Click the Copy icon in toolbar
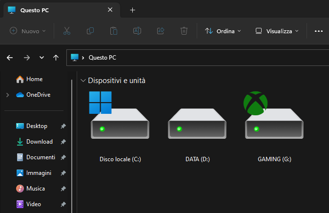This screenshot has height=213, width=329. 90,31
